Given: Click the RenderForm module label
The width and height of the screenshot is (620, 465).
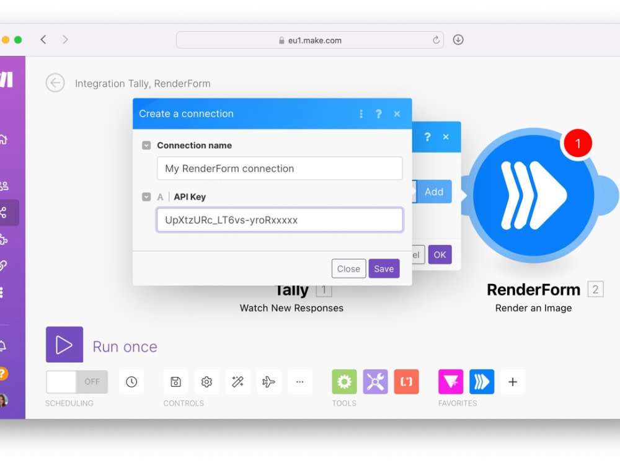Looking at the screenshot, I should (533, 290).
